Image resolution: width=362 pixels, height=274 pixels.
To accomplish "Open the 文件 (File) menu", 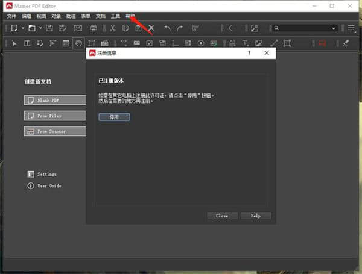I will 11,16.
